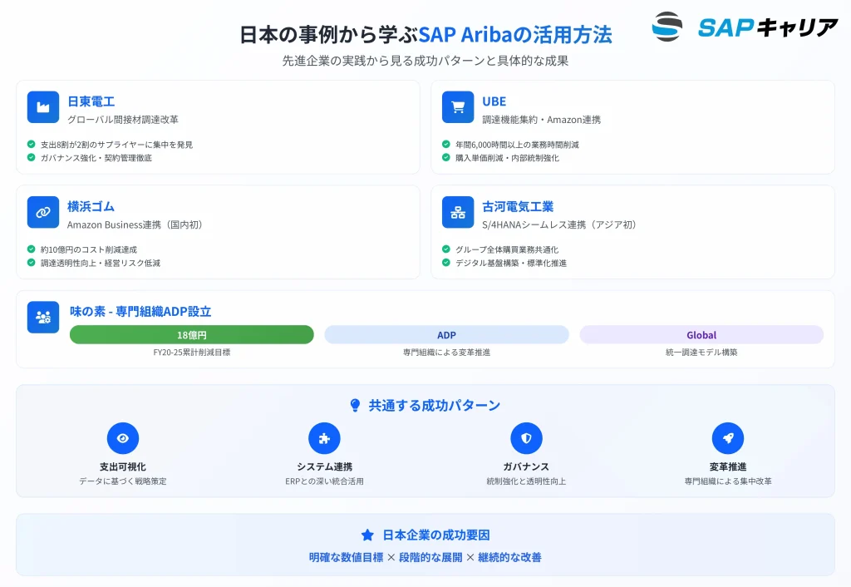Click the text グローバル間接材調達改革
Screen dimensions: 851x587
[123, 120]
